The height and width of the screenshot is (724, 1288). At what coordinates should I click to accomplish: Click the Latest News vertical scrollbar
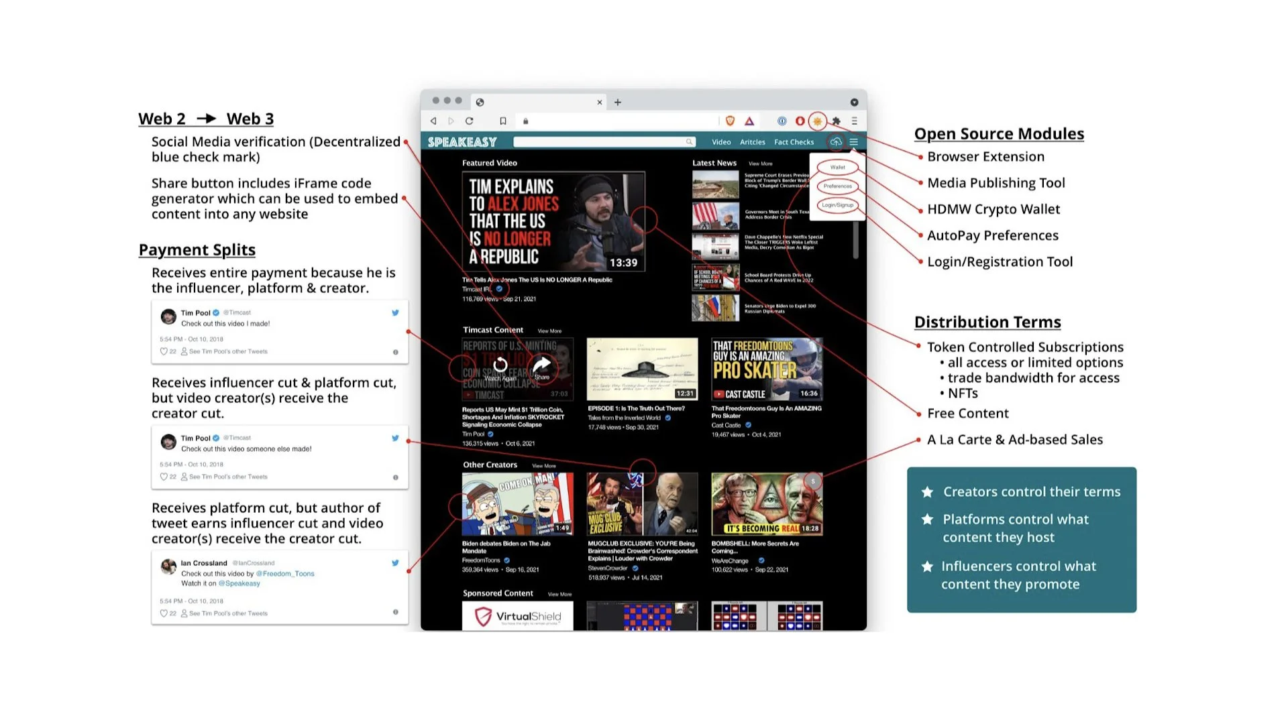point(855,239)
